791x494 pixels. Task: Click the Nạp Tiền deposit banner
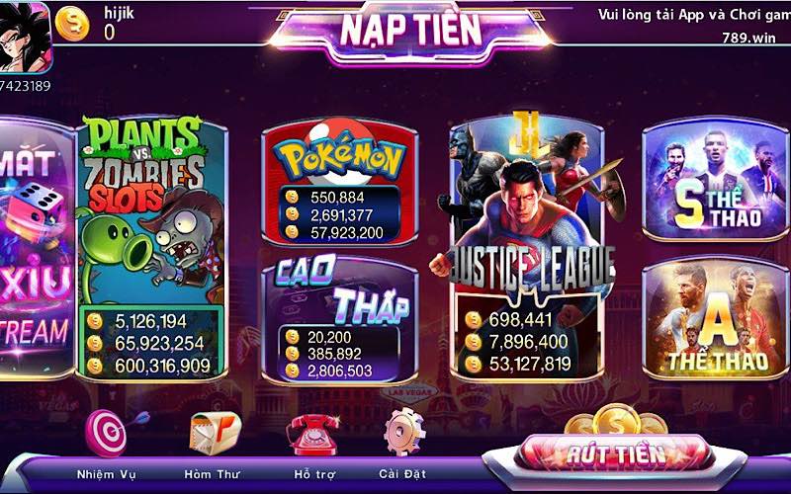pyautogui.click(x=410, y=33)
